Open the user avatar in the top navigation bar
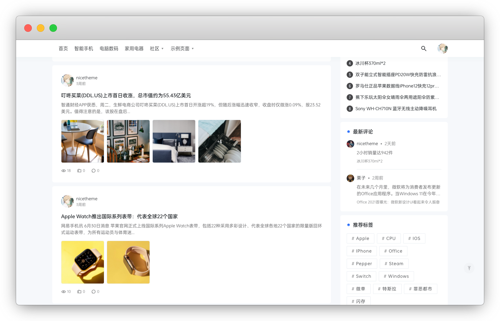500x321 pixels. 442,49
